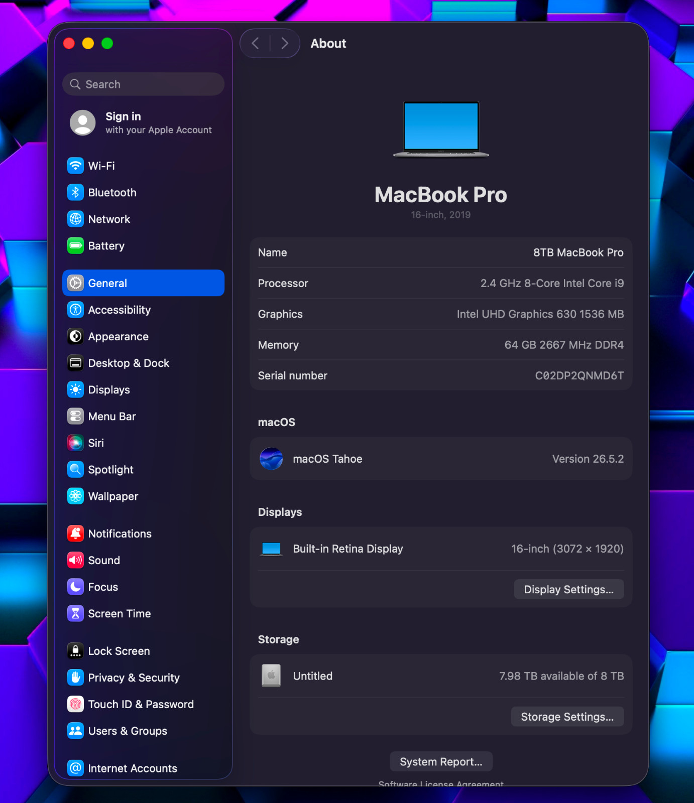Click the Built-in Retina Display icon

click(x=271, y=549)
